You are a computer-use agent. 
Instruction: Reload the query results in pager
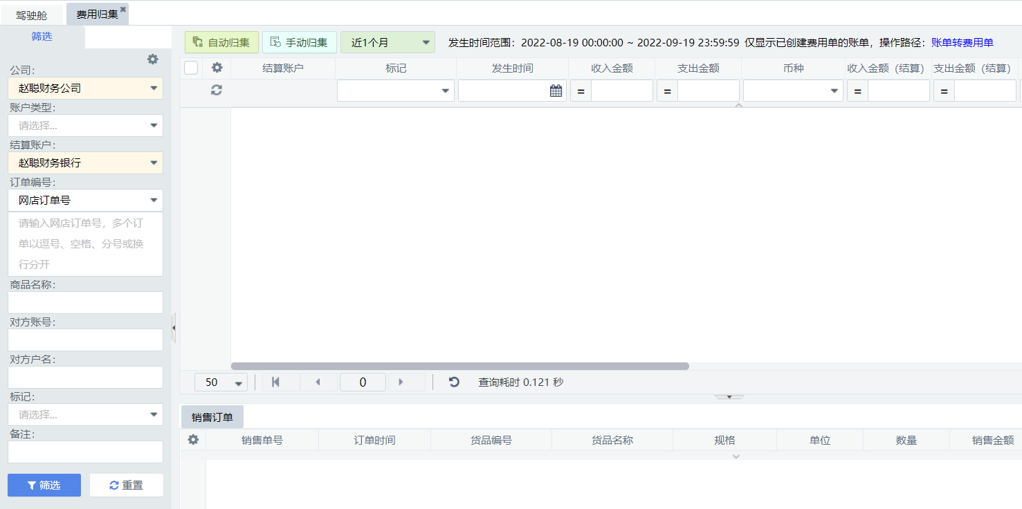pos(454,382)
